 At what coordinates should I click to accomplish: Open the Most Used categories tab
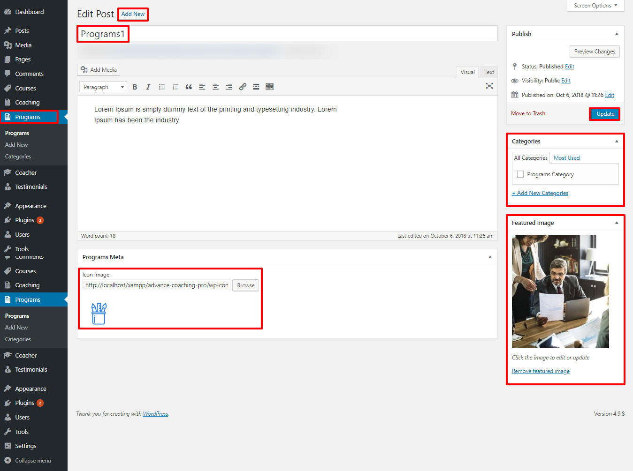566,158
